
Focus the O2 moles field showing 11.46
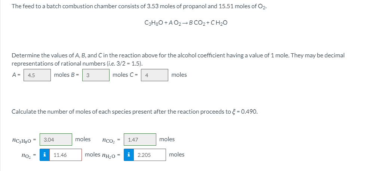pyautogui.click(x=66, y=155)
